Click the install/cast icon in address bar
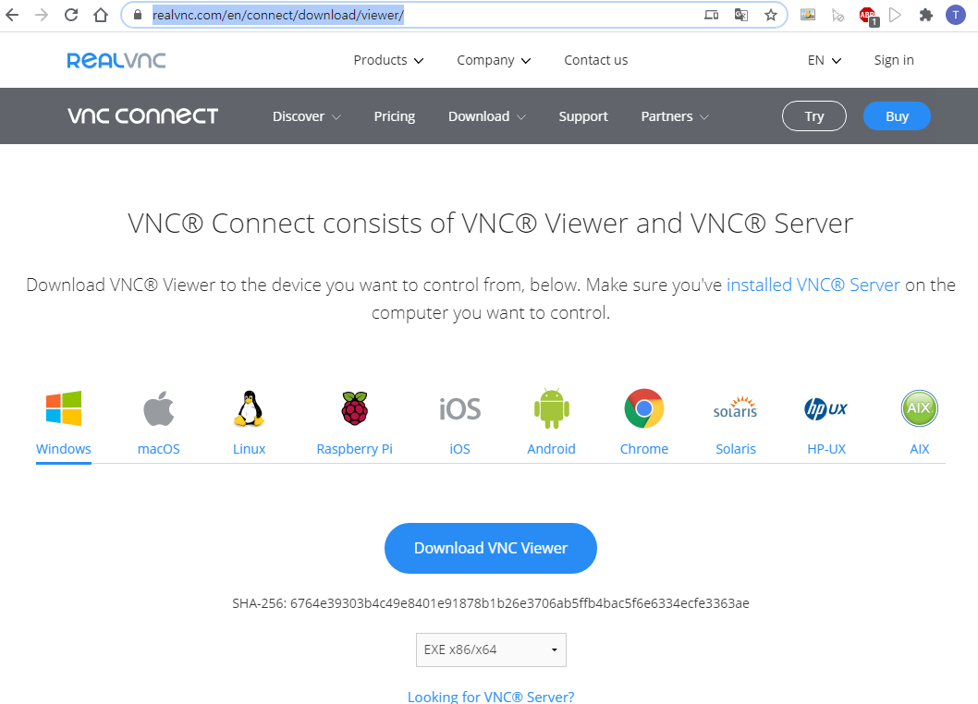 (711, 15)
